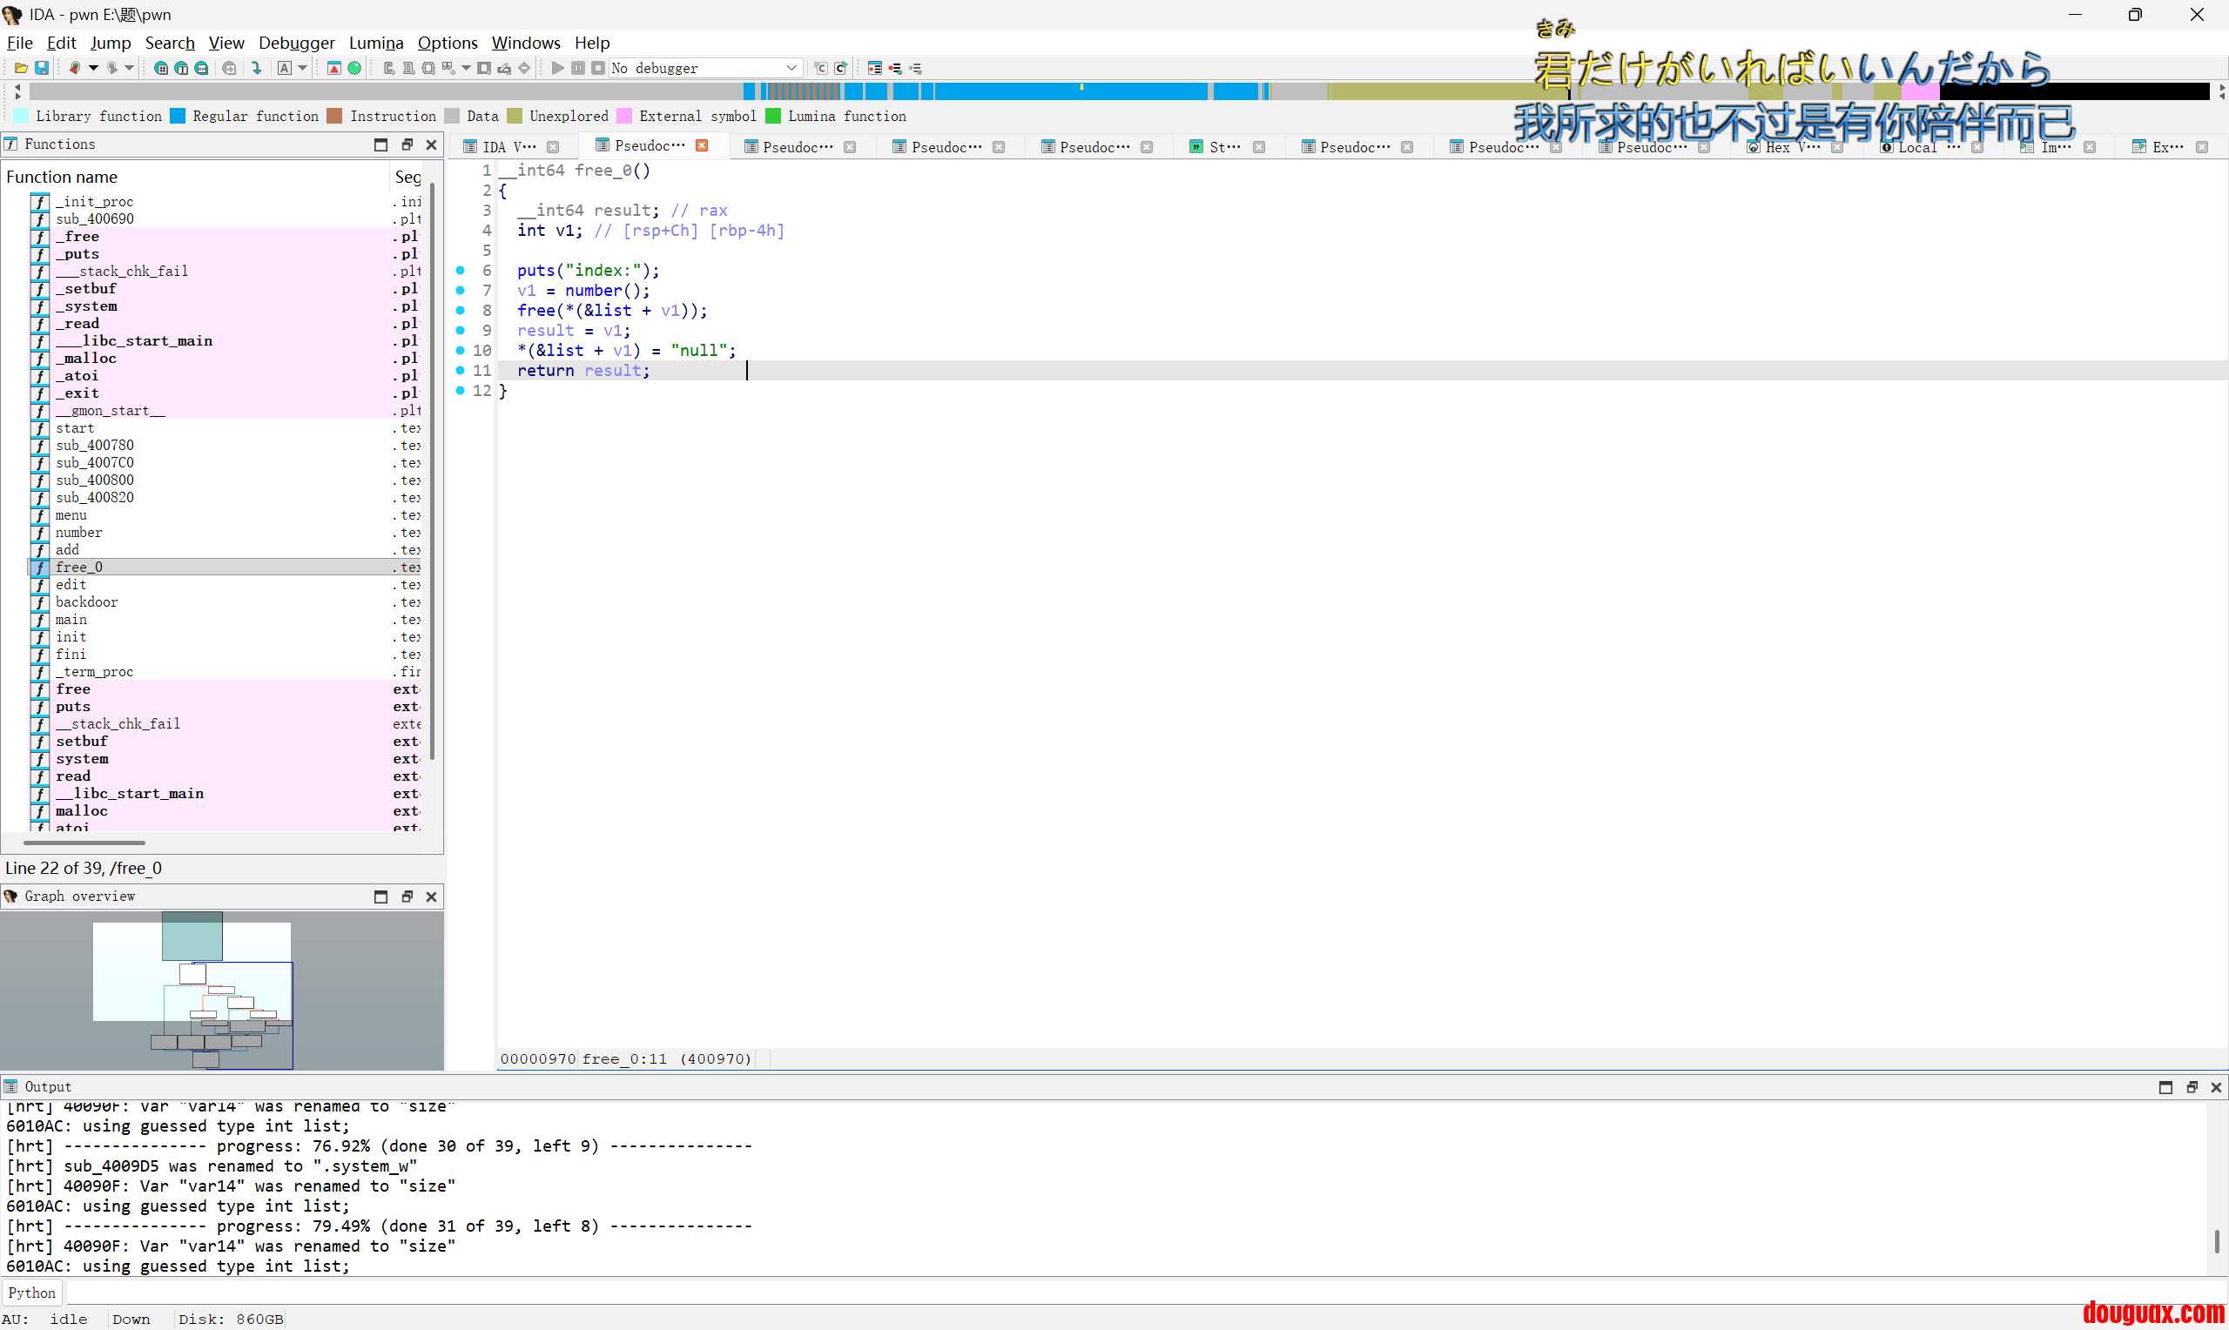Open the Debugger menu

coord(296,42)
